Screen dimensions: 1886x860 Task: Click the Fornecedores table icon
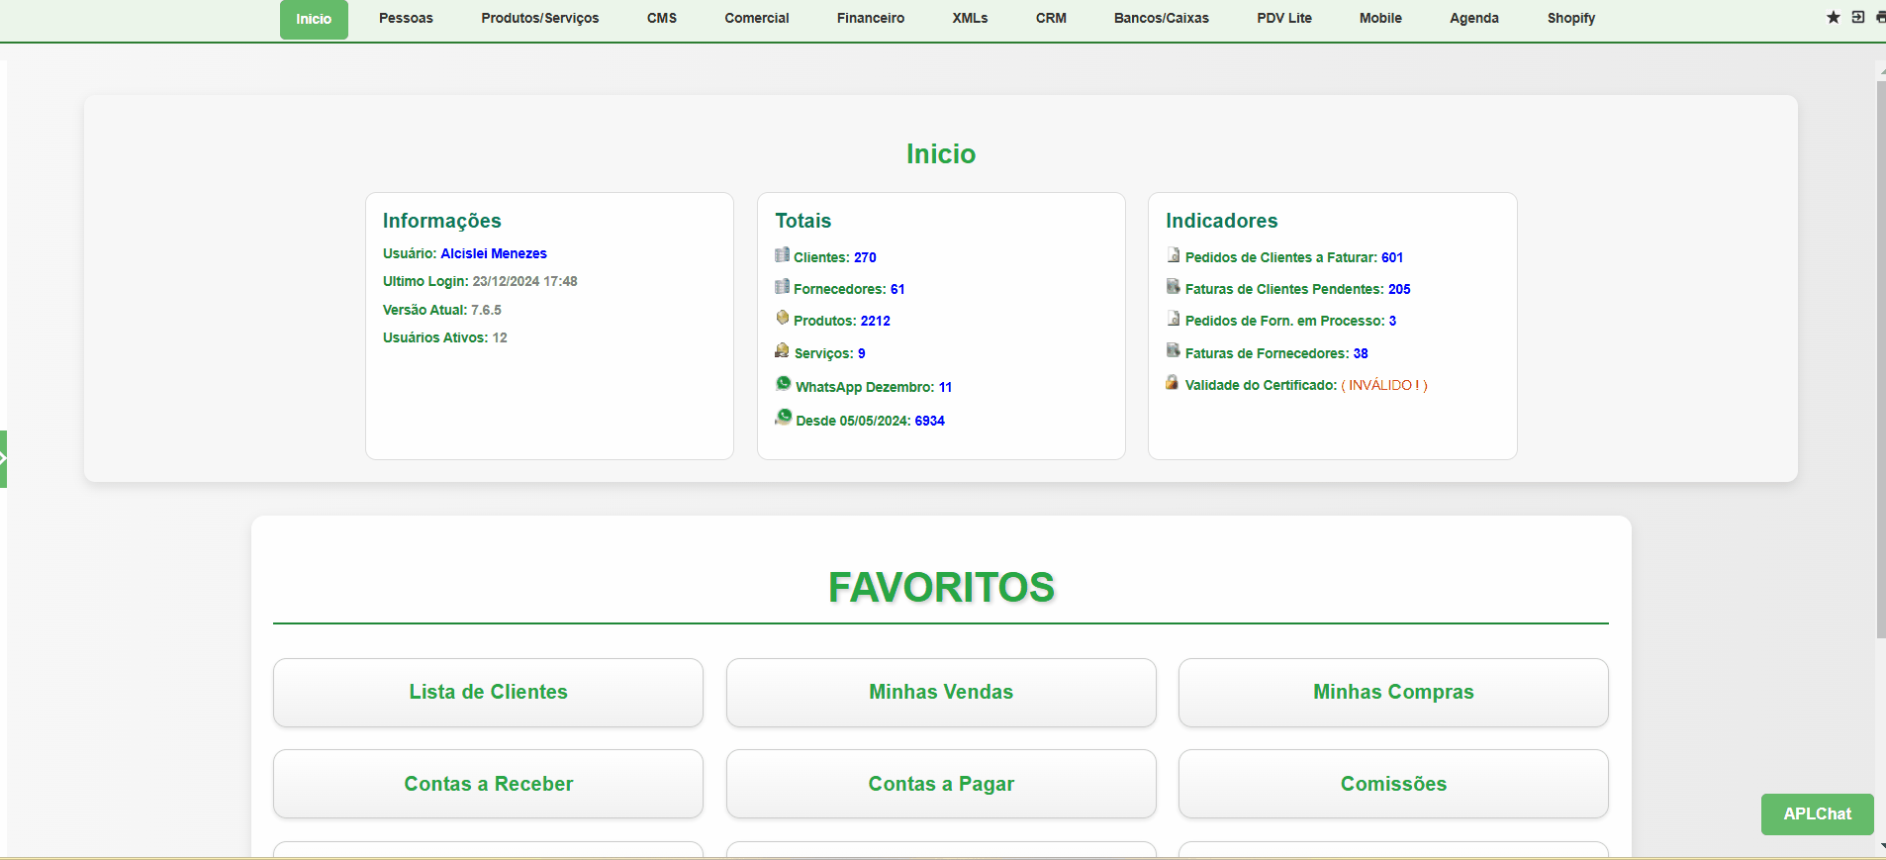tap(782, 287)
